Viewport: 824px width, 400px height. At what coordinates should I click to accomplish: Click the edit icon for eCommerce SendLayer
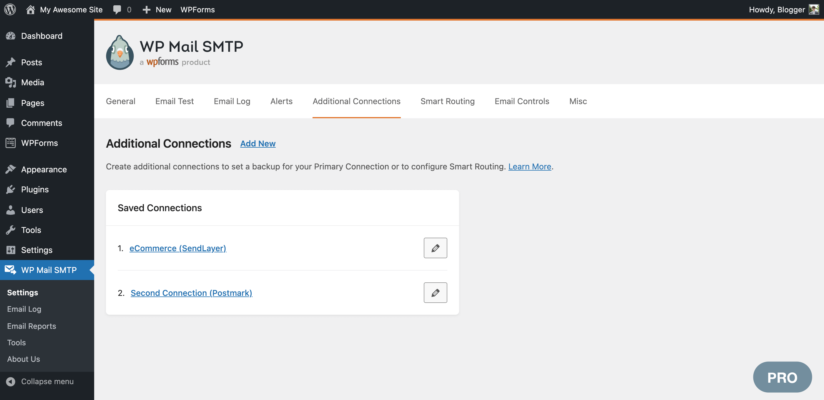pos(435,248)
